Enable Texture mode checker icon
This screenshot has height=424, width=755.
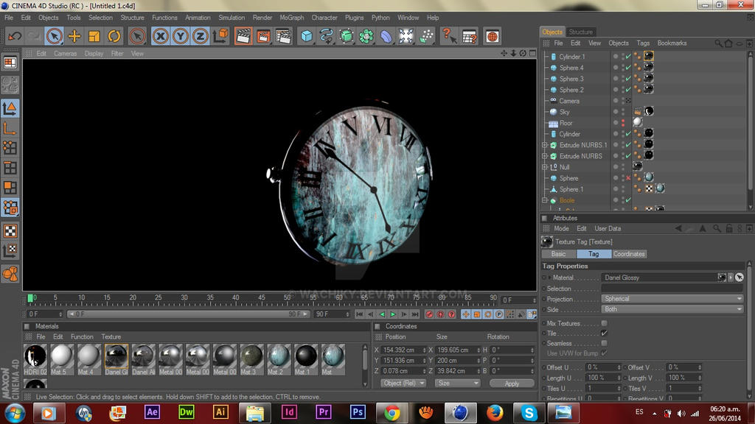click(10, 231)
